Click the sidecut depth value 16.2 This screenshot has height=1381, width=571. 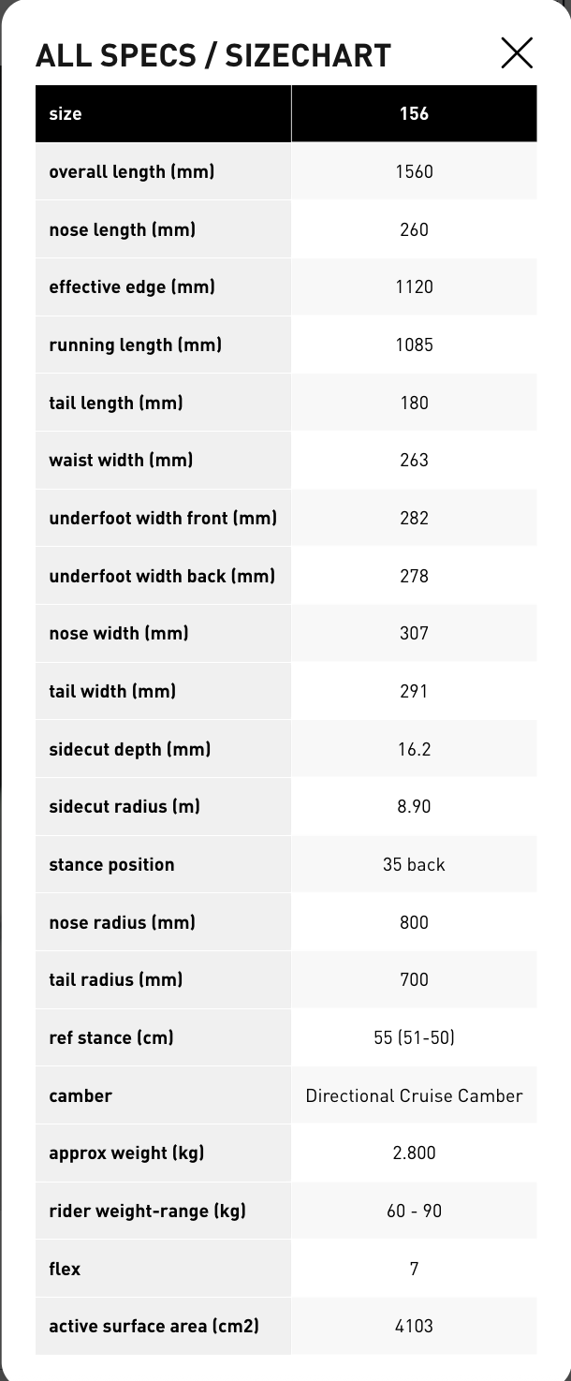point(414,750)
